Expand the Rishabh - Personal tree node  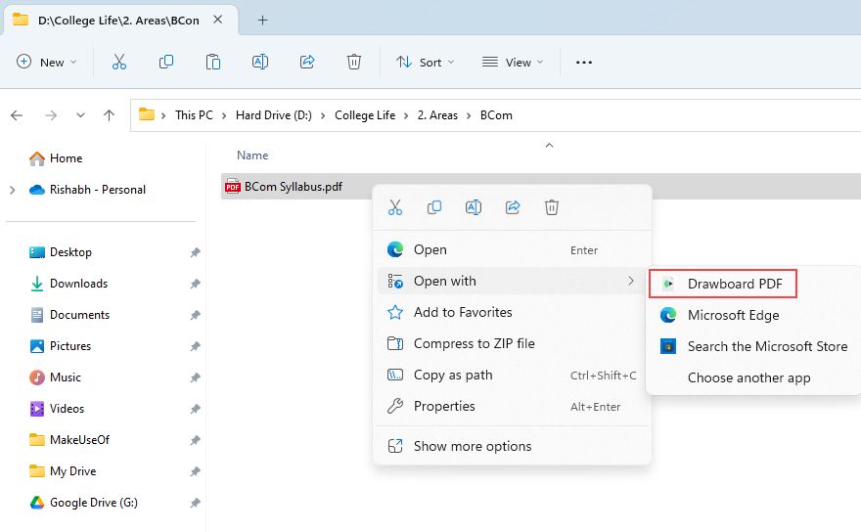(x=13, y=190)
